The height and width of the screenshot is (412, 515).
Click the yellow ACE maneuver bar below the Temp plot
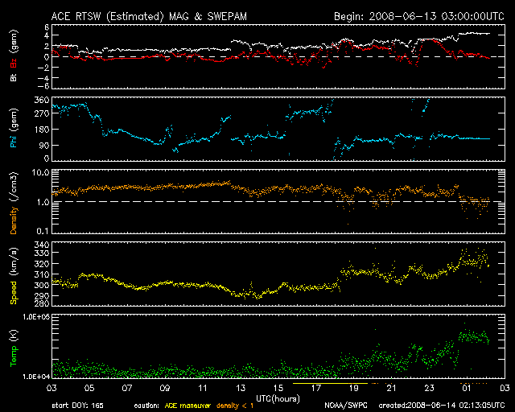(x=330, y=383)
